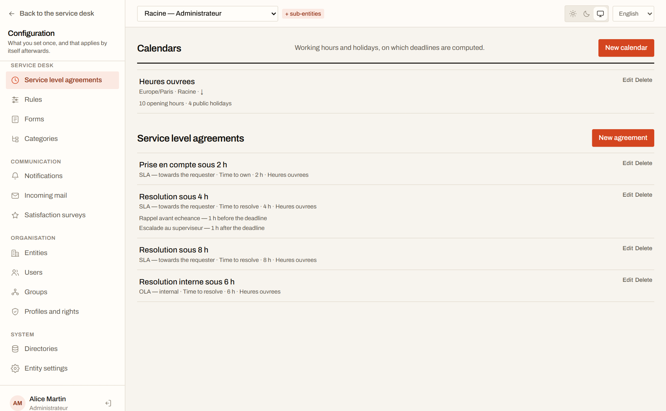Click the Resolution interne sous 6 h title
Screen dimensions: 666x411
[187, 282]
